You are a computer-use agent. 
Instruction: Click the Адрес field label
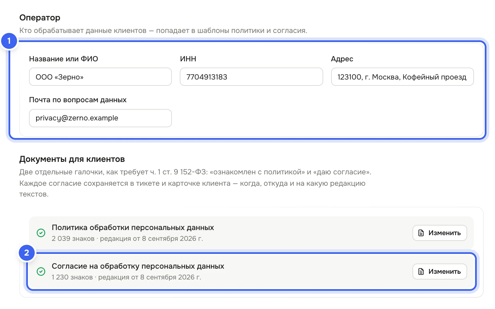(342, 59)
